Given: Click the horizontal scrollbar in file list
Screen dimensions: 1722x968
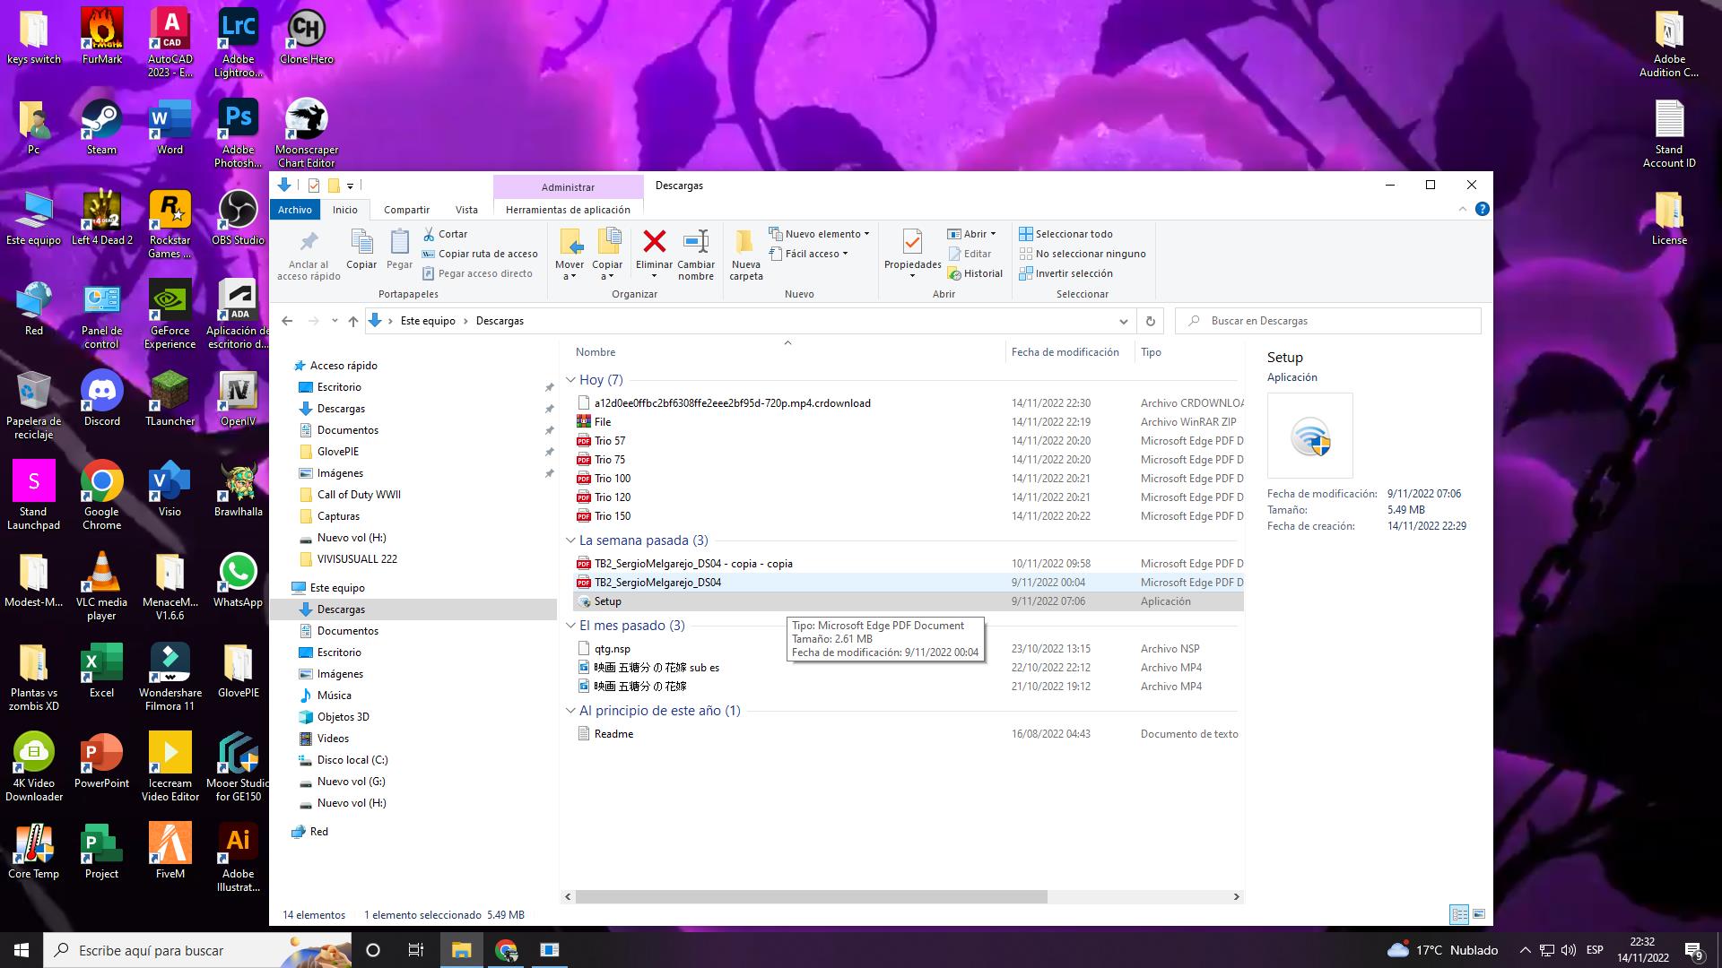Looking at the screenshot, I should pyautogui.click(x=811, y=896).
